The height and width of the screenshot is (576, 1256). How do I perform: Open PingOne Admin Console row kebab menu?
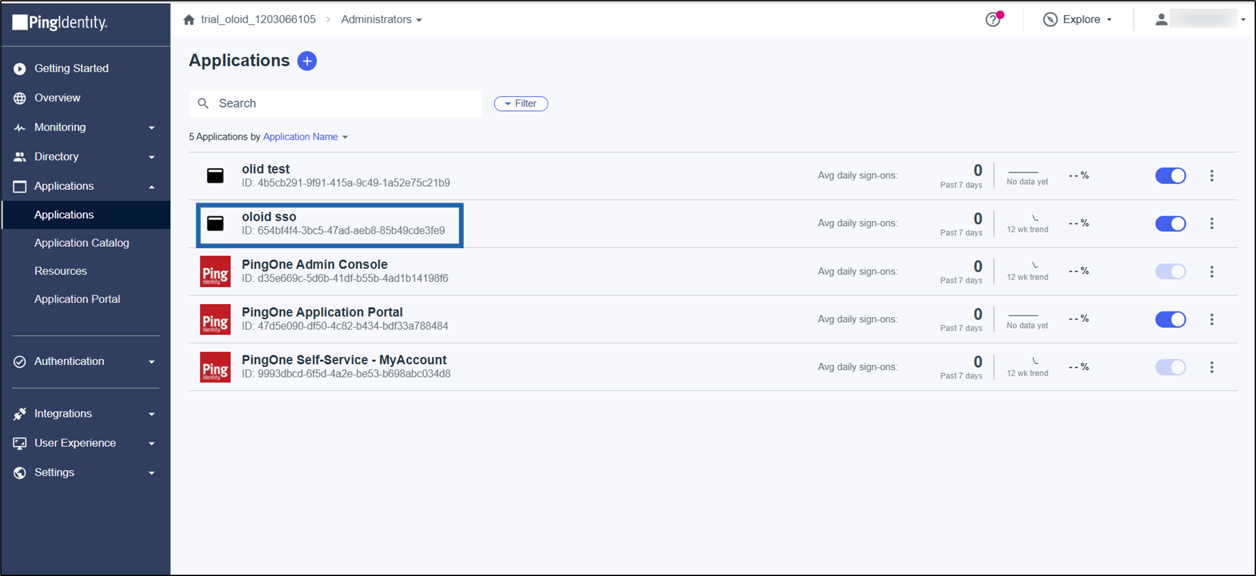pos(1212,271)
